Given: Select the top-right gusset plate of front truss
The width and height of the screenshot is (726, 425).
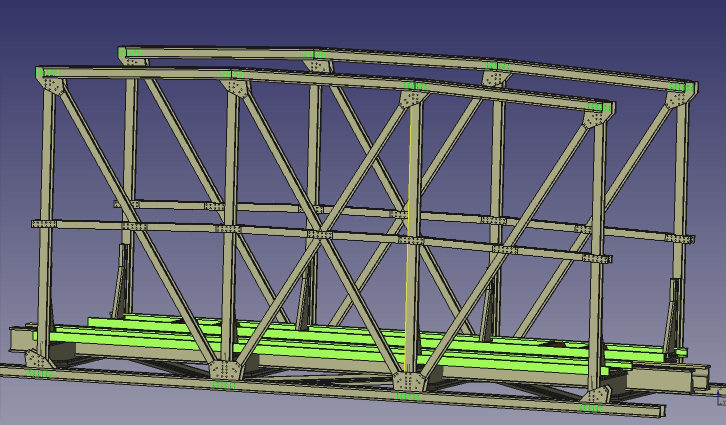Looking at the screenshot, I should point(595,120).
